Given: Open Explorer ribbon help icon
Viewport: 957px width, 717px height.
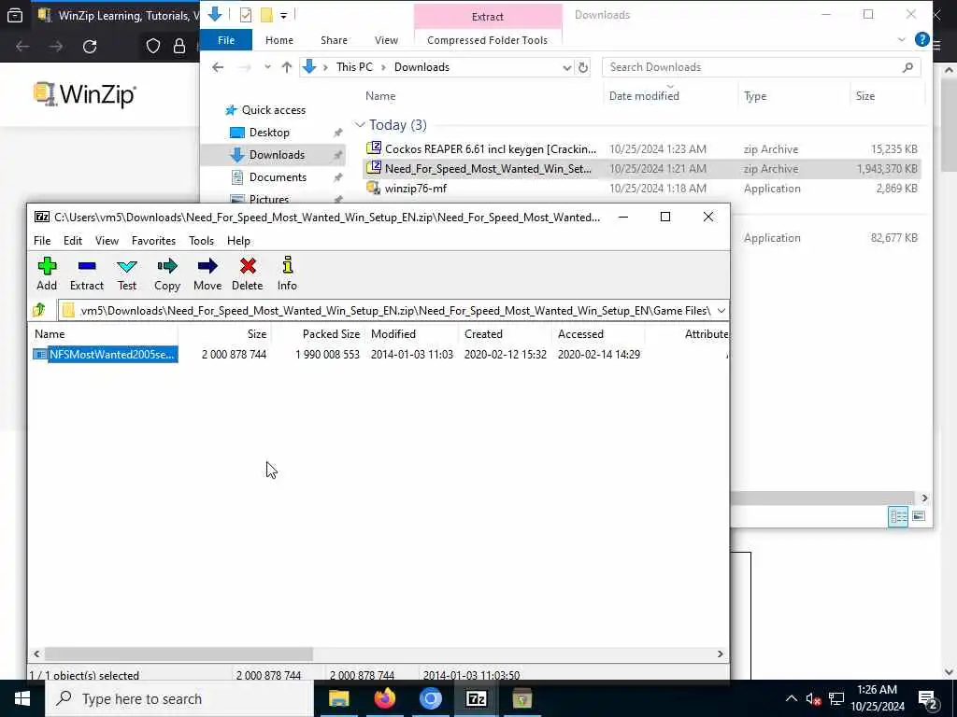Looking at the screenshot, I should [x=921, y=39].
